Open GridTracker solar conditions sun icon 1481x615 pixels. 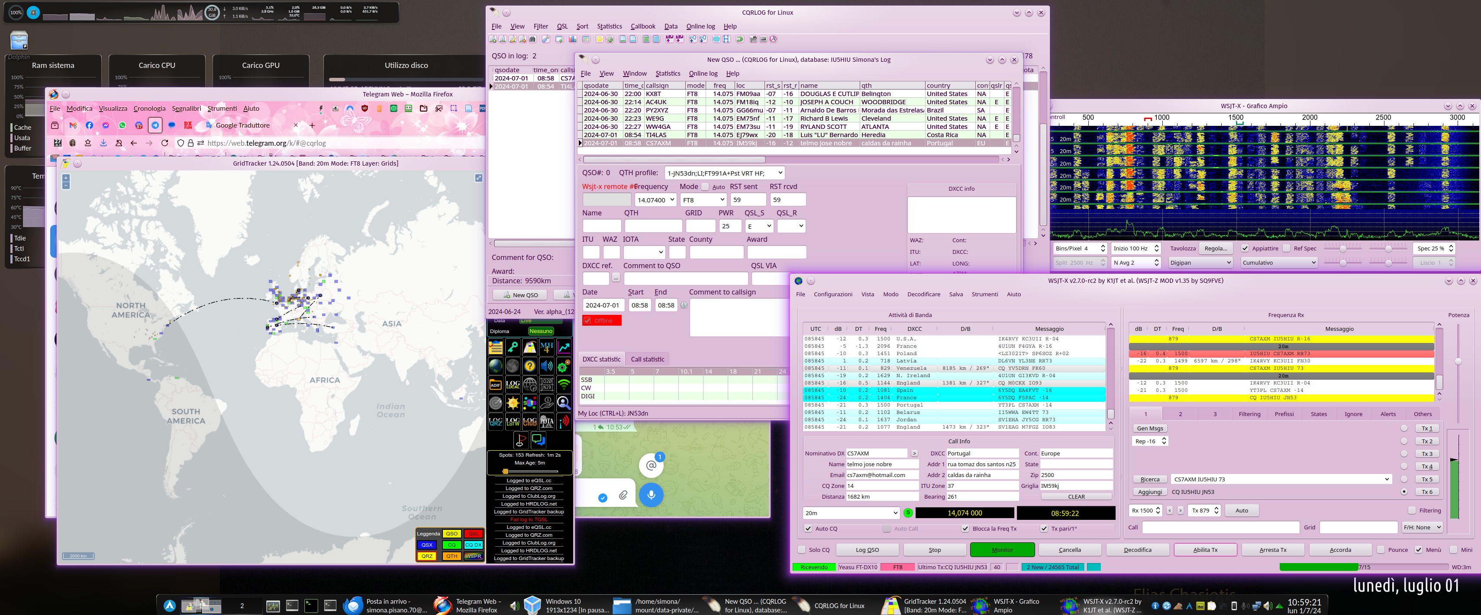(x=513, y=403)
